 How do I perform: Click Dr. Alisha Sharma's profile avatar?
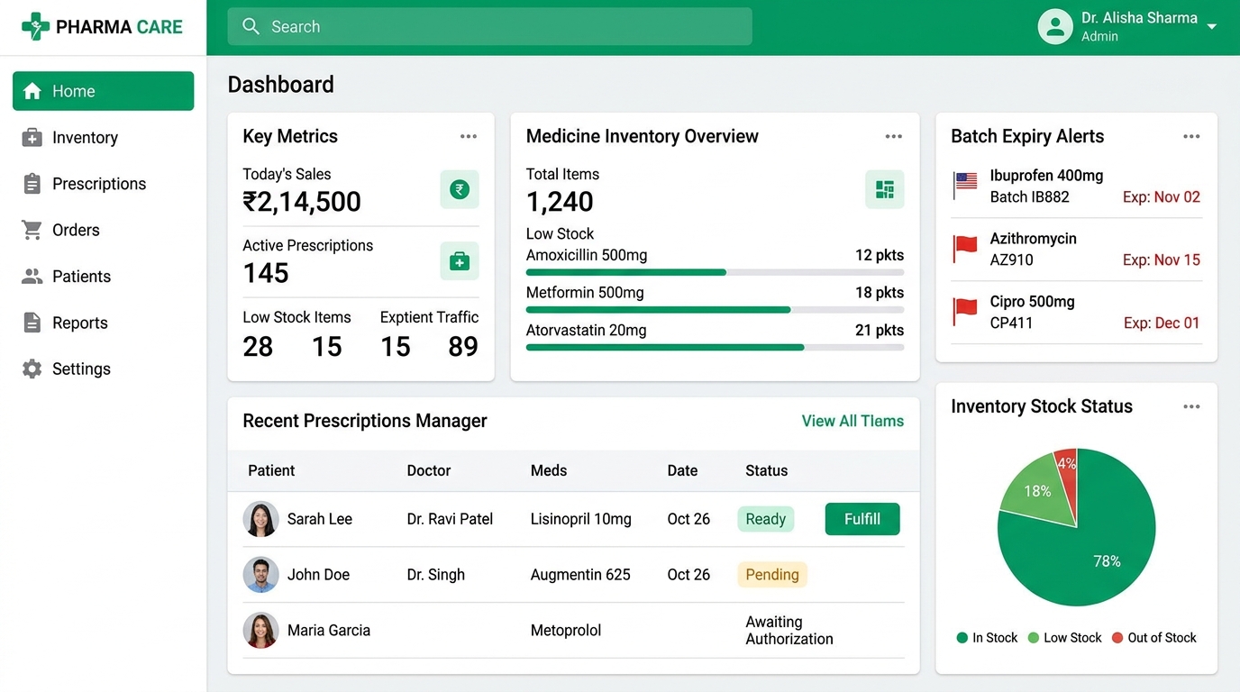1055,27
